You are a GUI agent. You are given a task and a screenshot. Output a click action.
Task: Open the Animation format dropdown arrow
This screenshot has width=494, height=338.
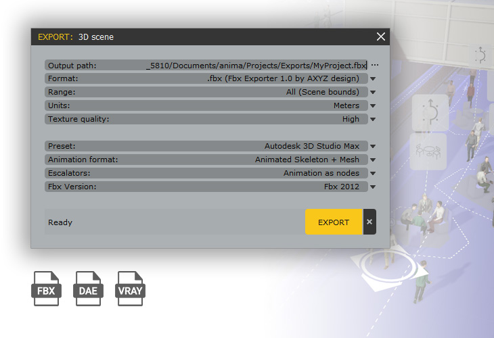tap(373, 160)
